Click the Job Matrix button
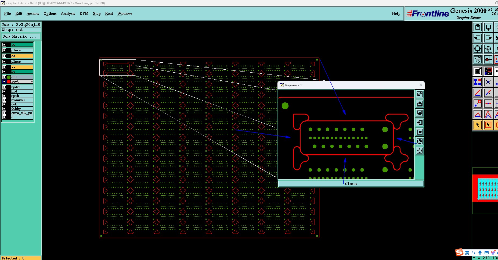This screenshot has height=260, width=498. pyautogui.click(x=21, y=37)
